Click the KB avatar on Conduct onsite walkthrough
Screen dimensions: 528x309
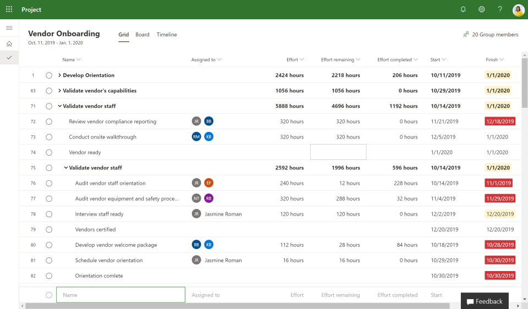[209, 137]
